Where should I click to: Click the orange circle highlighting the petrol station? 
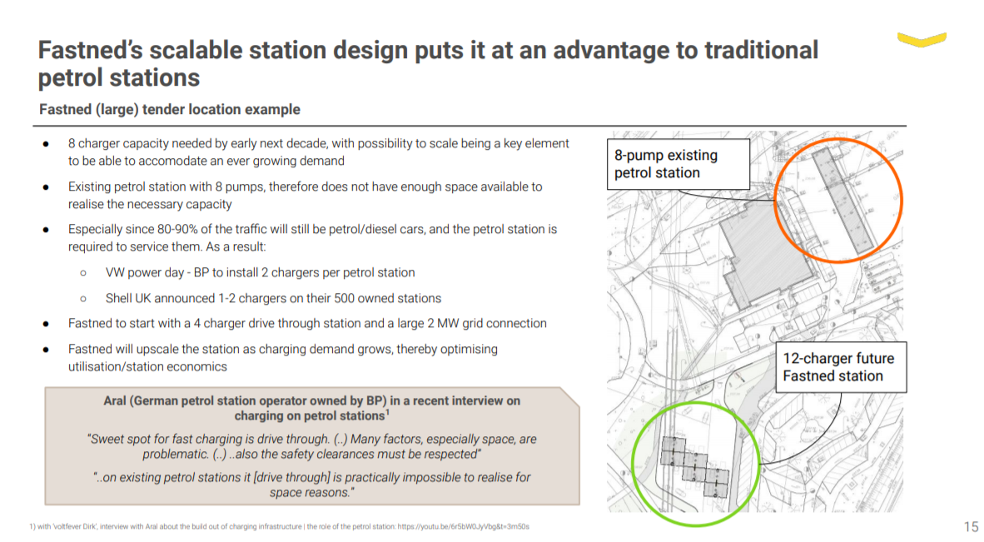838,201
